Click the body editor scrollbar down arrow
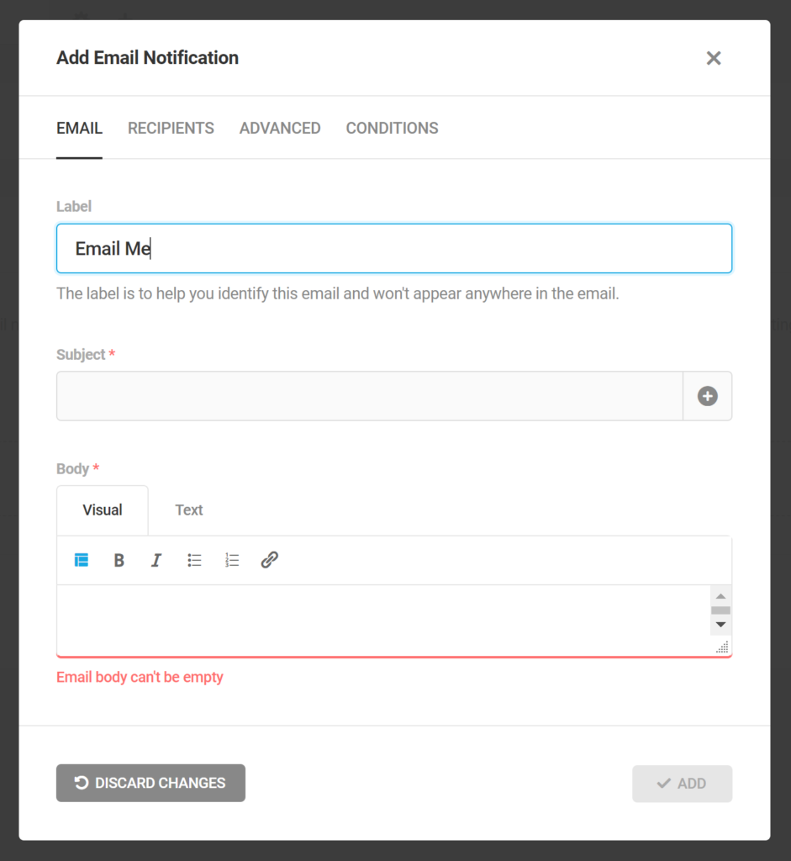This screenshot has height=861, width=791. (720, 626)
